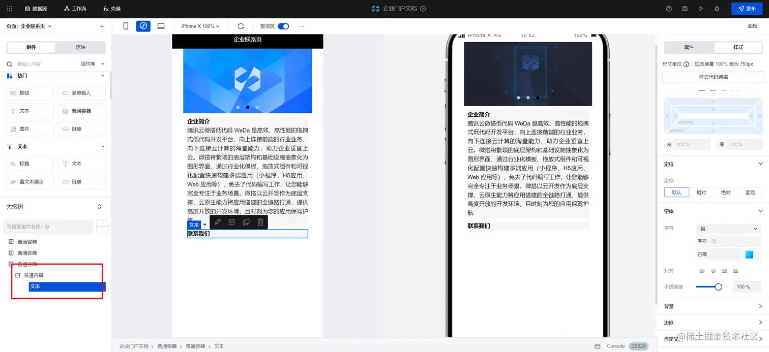Toggle the 大纲树 outline tree expander

[x=99, y=207]
